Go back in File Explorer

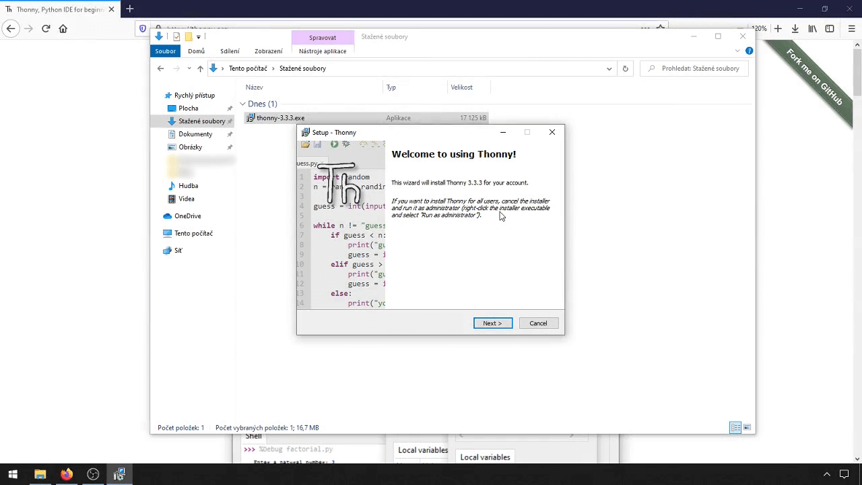pyautogui.click(x=160, y=69)
